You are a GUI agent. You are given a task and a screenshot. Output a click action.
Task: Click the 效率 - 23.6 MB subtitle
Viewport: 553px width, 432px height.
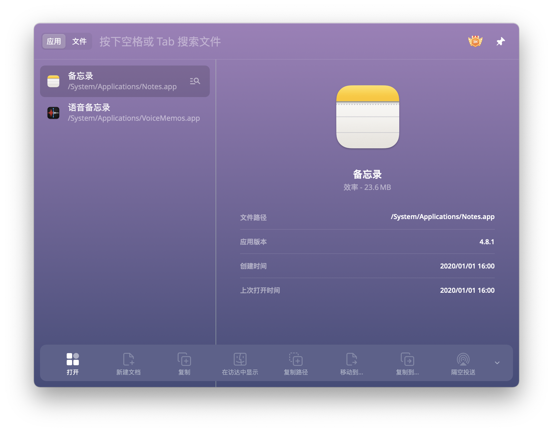click(x=367, y=187)
